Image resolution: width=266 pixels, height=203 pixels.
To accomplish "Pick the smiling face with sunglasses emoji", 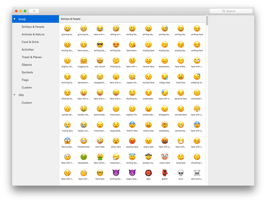I will pos(100,45).
